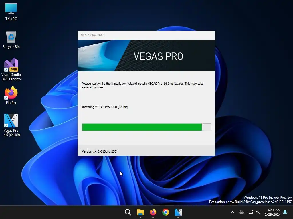Open Search from the taskbar
This screenshot has height=219, width=293.
128,212
